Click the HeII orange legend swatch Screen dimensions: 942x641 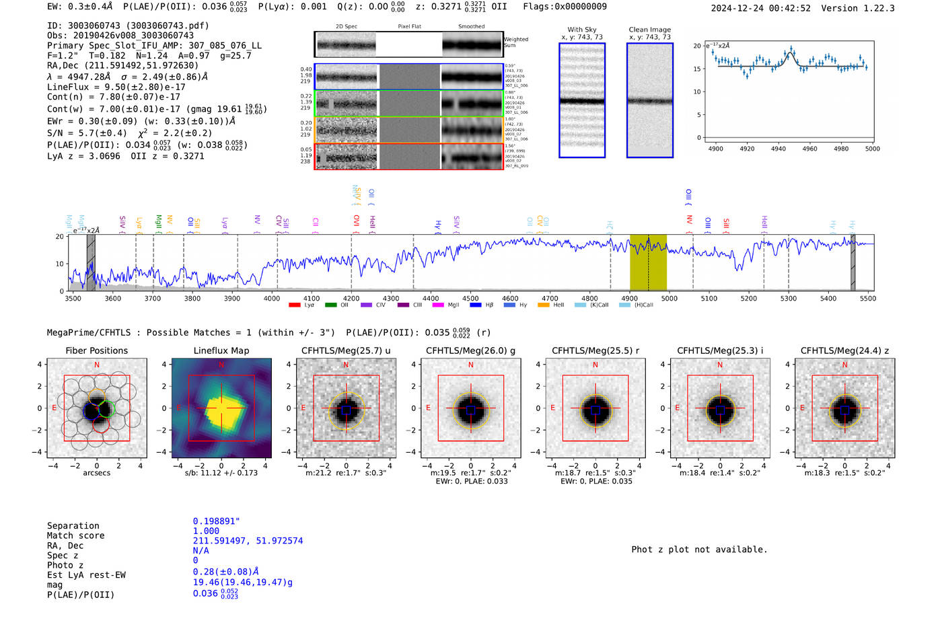(x=543, y=305)
